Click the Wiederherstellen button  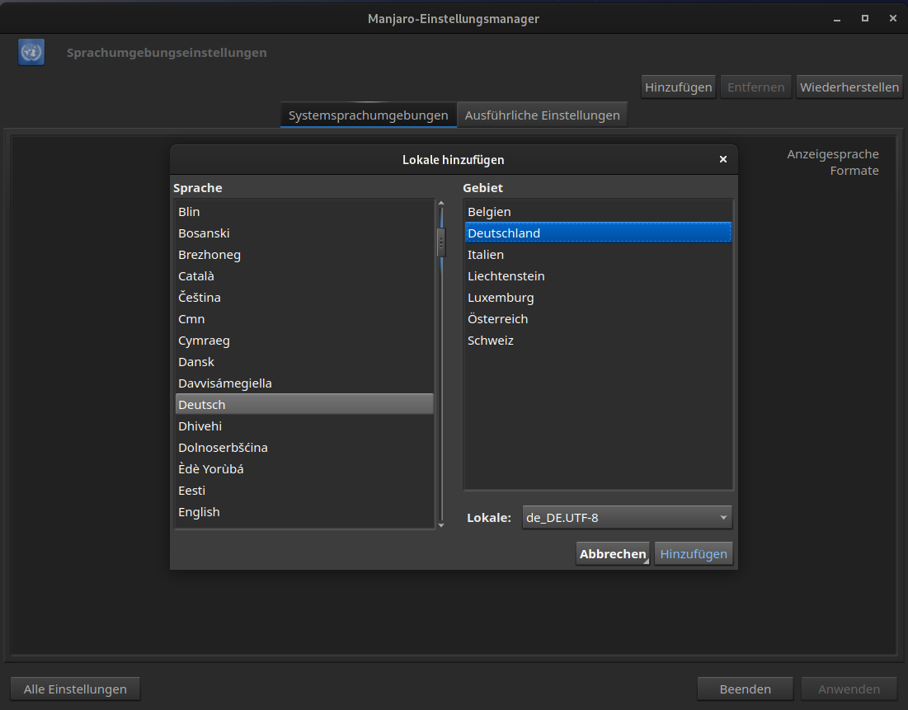[849, 87]
